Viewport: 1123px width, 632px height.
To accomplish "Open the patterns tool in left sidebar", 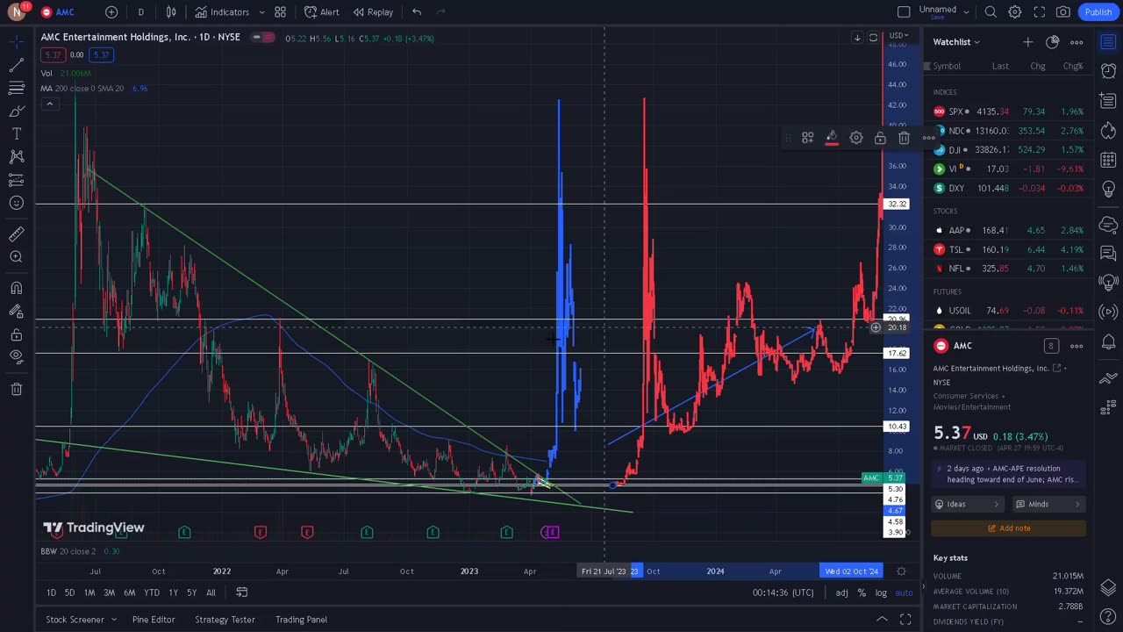I will 16,157.
